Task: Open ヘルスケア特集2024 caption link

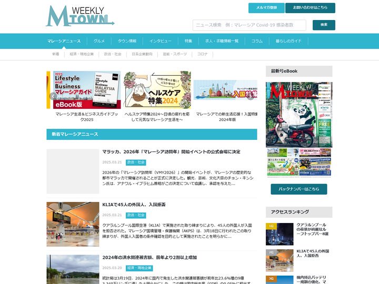Action: (x=157, y=117)
